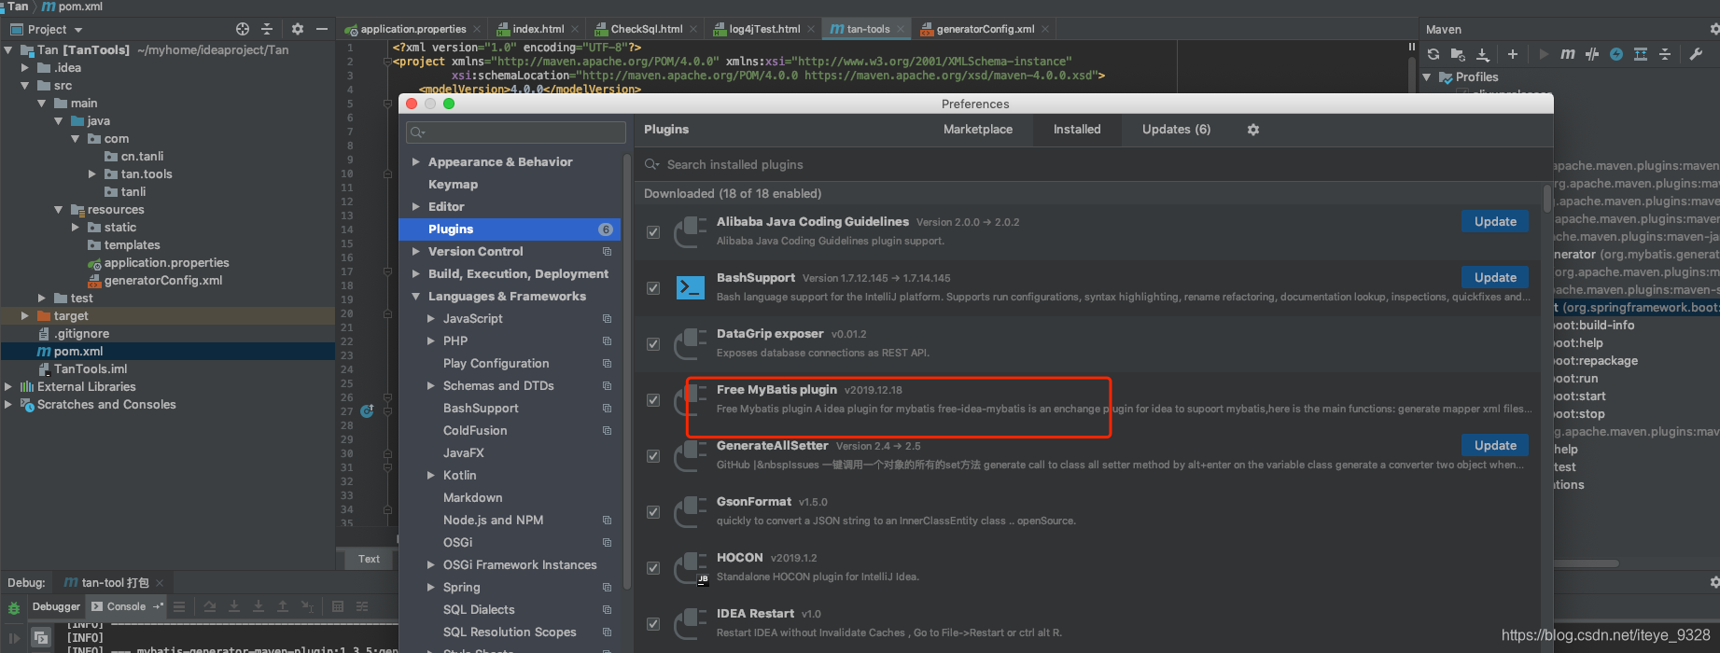Screen dimensions: 1720x653
Task: Click Show Dependencies icon in Maven toolbar
Action: point(1641,54)
